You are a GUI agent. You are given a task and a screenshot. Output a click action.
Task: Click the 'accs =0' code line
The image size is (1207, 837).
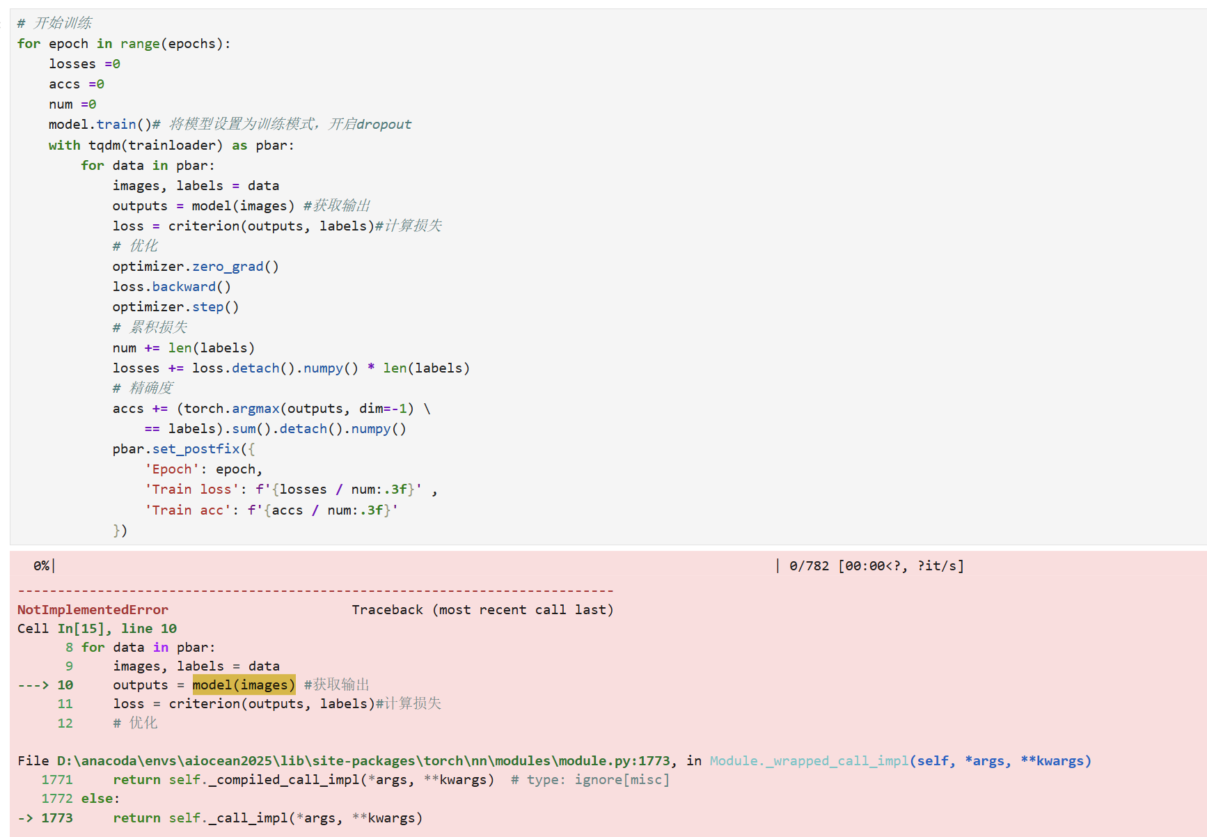click(77, 84)
